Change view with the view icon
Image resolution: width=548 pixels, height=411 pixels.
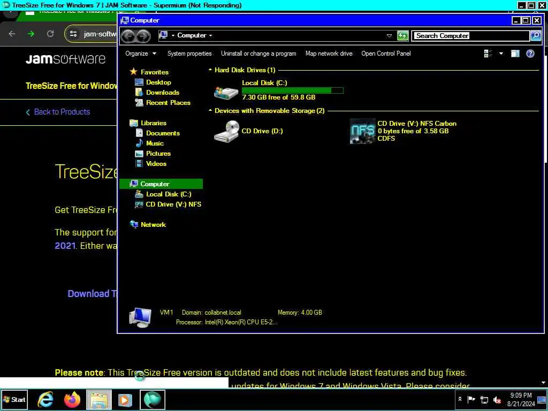pyautogui.click(x=488, y=54)
